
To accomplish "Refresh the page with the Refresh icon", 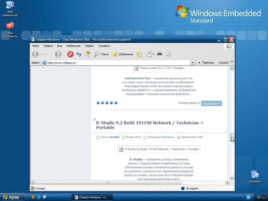I will point(79,54).
